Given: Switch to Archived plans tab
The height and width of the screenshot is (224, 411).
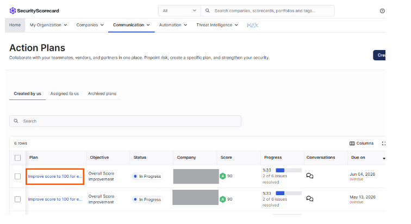Looking at the screenshot, I should point(102,94).
